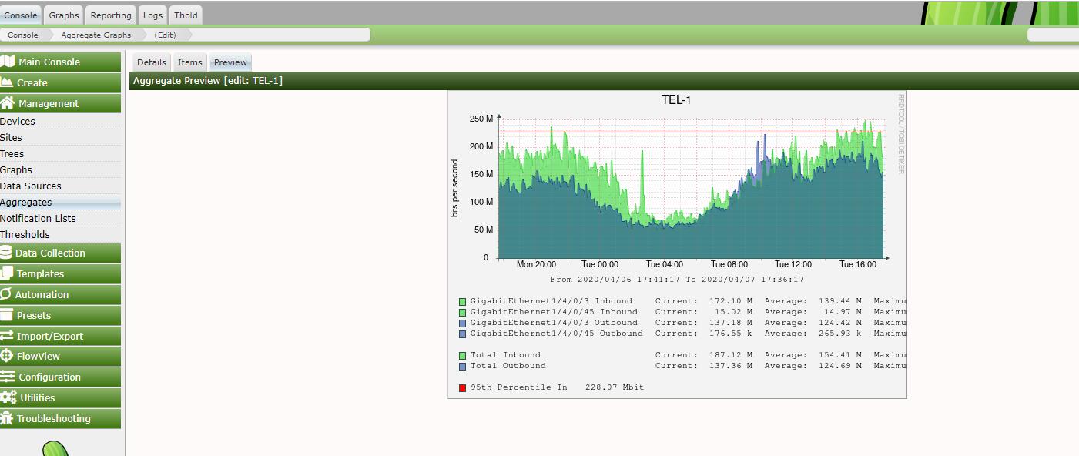This screenshot has height=456, width=1079.
Task: Switch to the Graphs top tab
Action: point(64,15)
